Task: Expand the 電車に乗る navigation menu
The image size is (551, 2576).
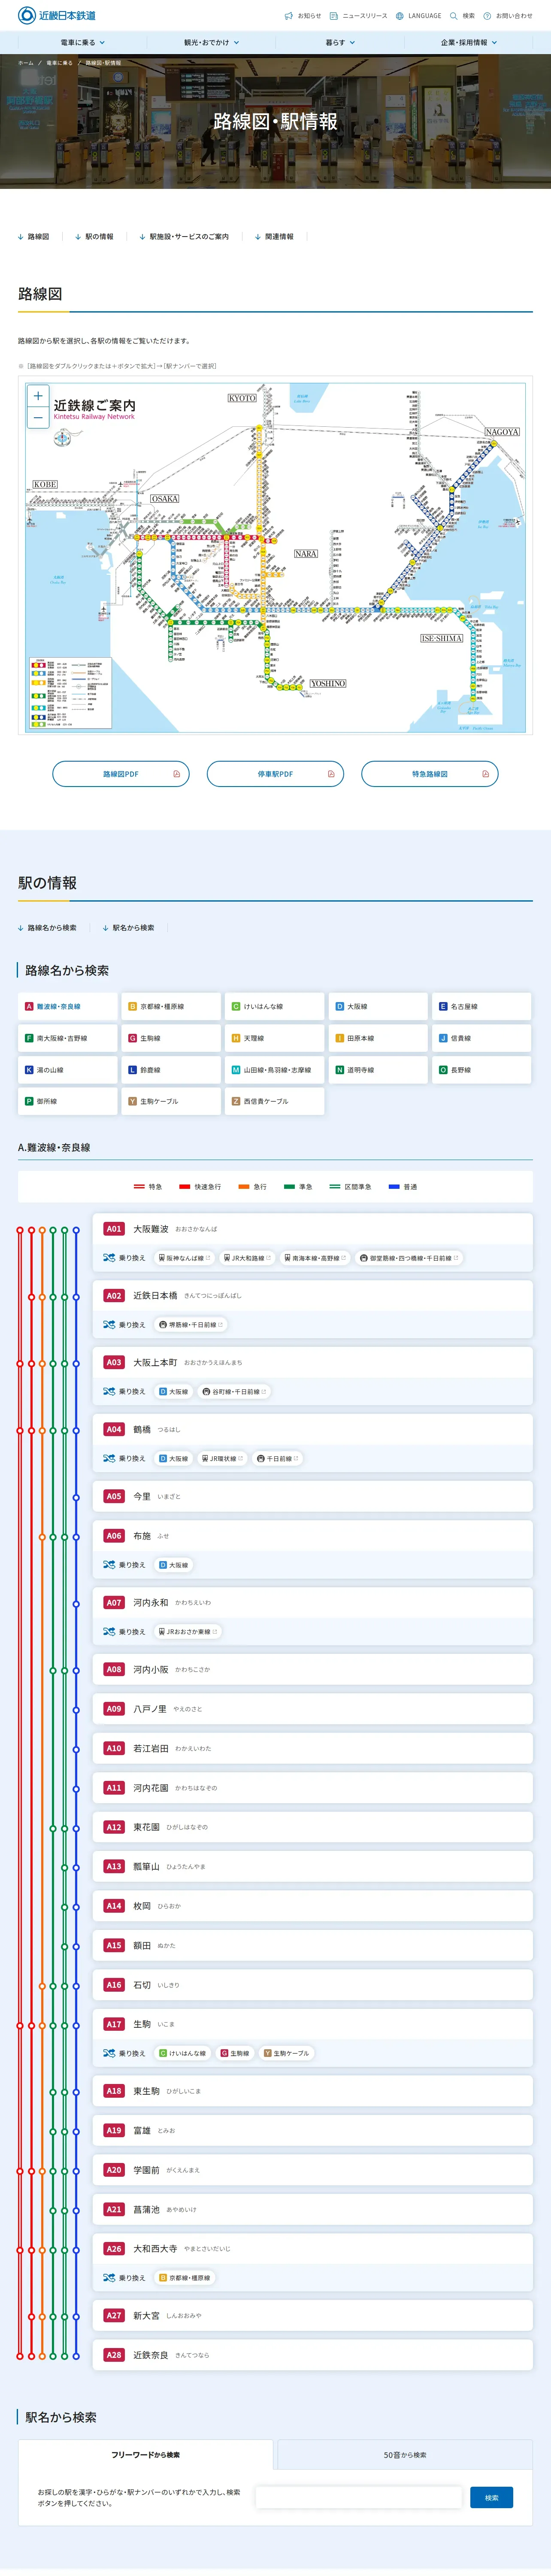Action: click(82, 43)
